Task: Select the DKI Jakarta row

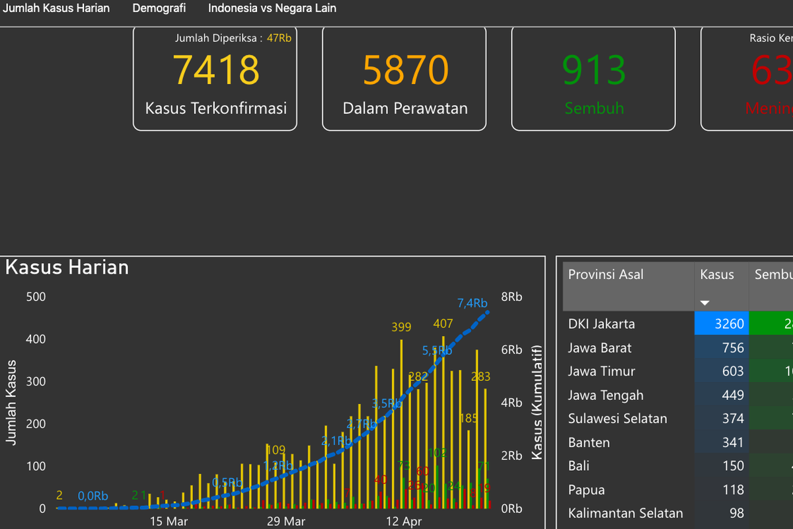Action: tap(678, 324)
